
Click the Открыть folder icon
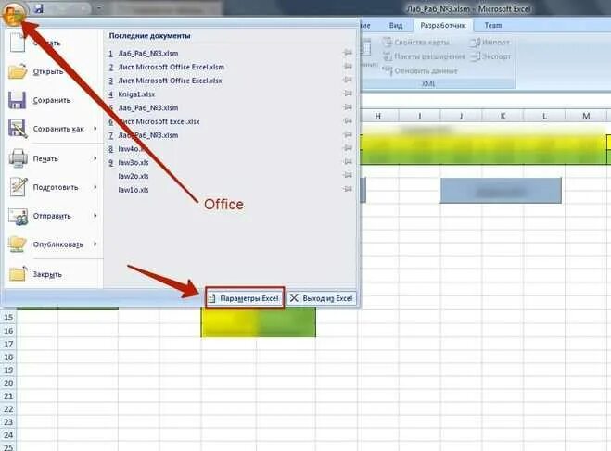[18, 71]
